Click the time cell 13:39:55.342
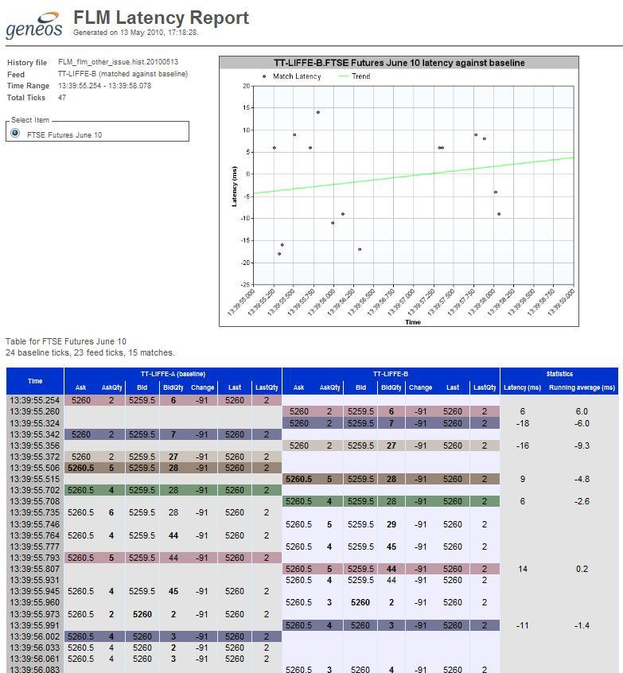The width and height of the screenshot is (623, 673). point(35,434)
